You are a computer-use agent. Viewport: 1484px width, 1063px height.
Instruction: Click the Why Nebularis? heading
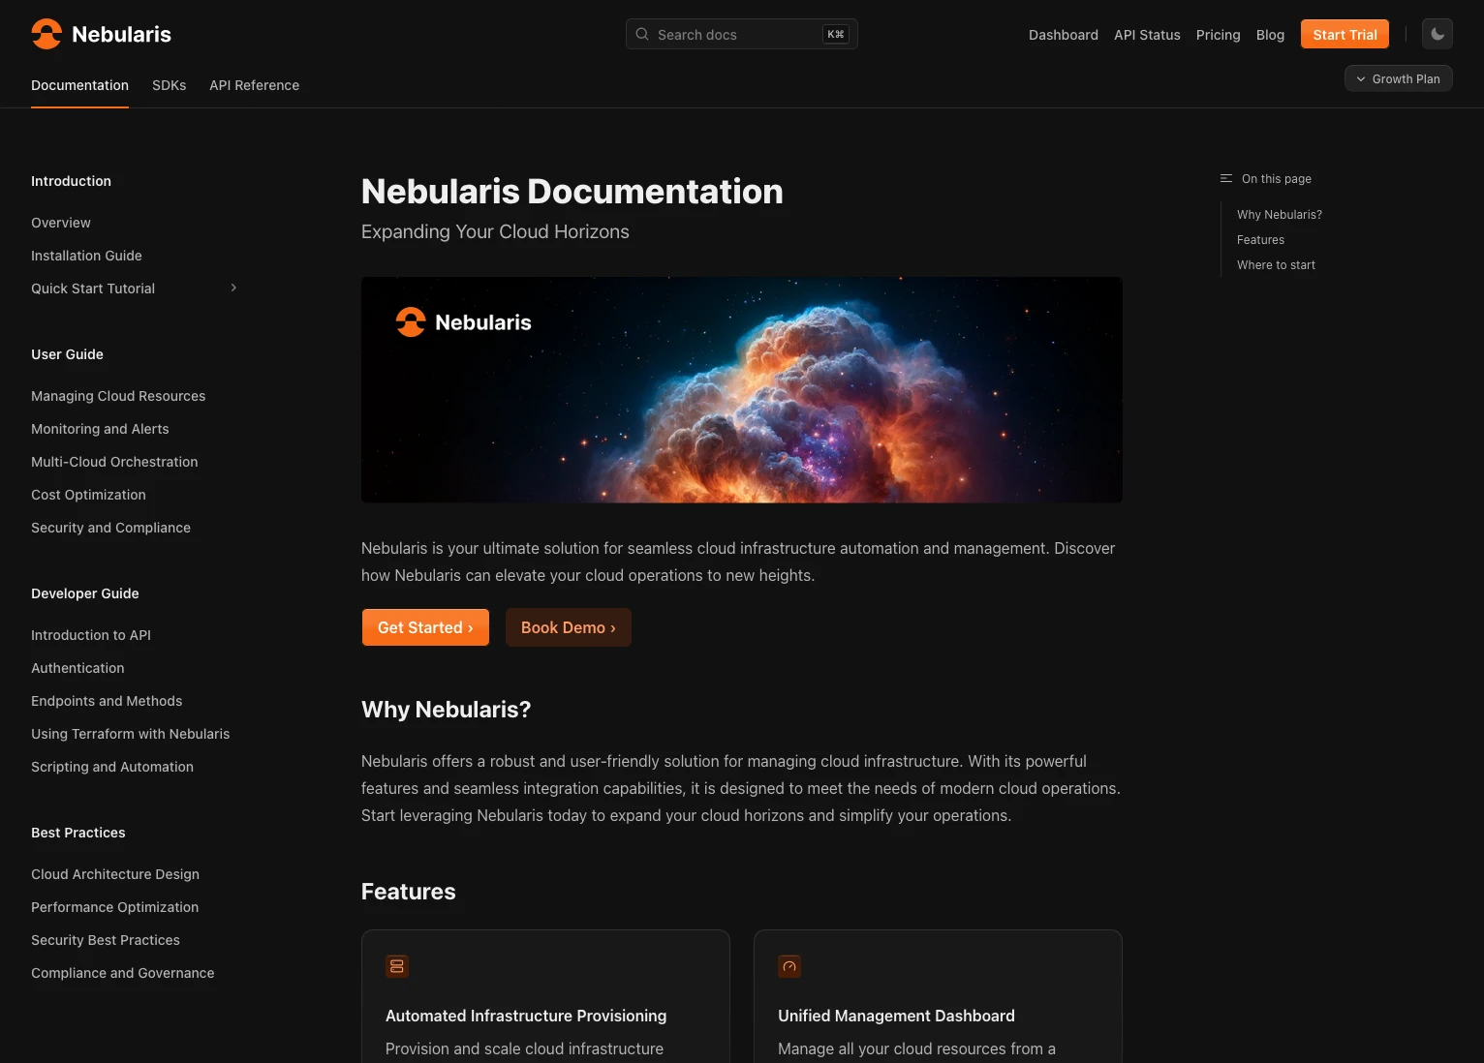click(446, 710)
